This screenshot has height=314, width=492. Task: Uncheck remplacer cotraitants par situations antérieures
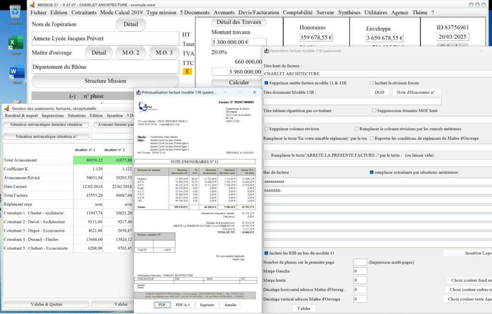coord(371,172)
